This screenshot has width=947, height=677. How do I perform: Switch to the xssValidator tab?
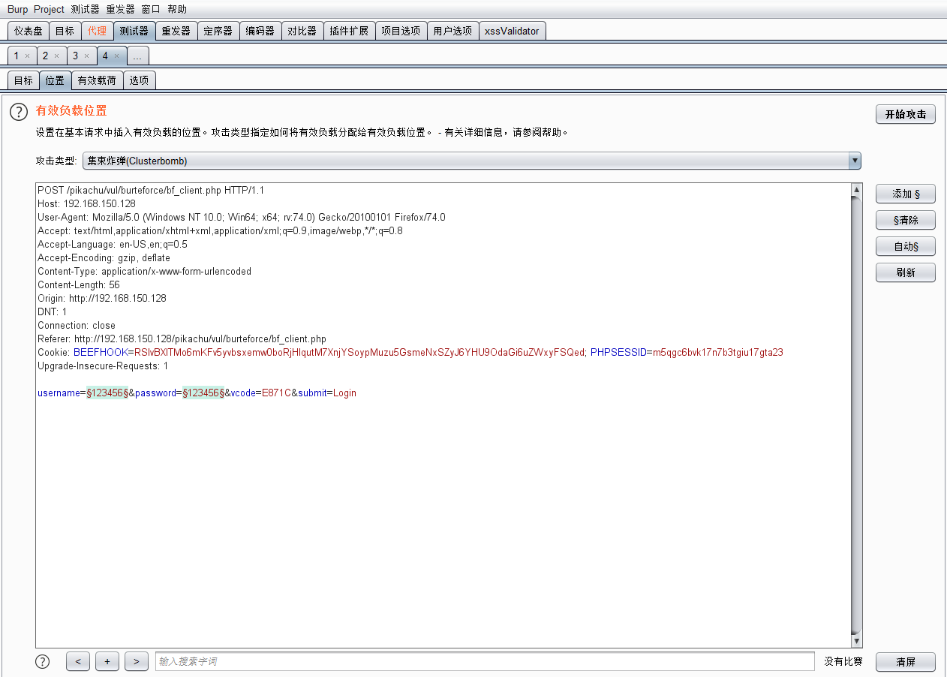(x=512, y=31)
